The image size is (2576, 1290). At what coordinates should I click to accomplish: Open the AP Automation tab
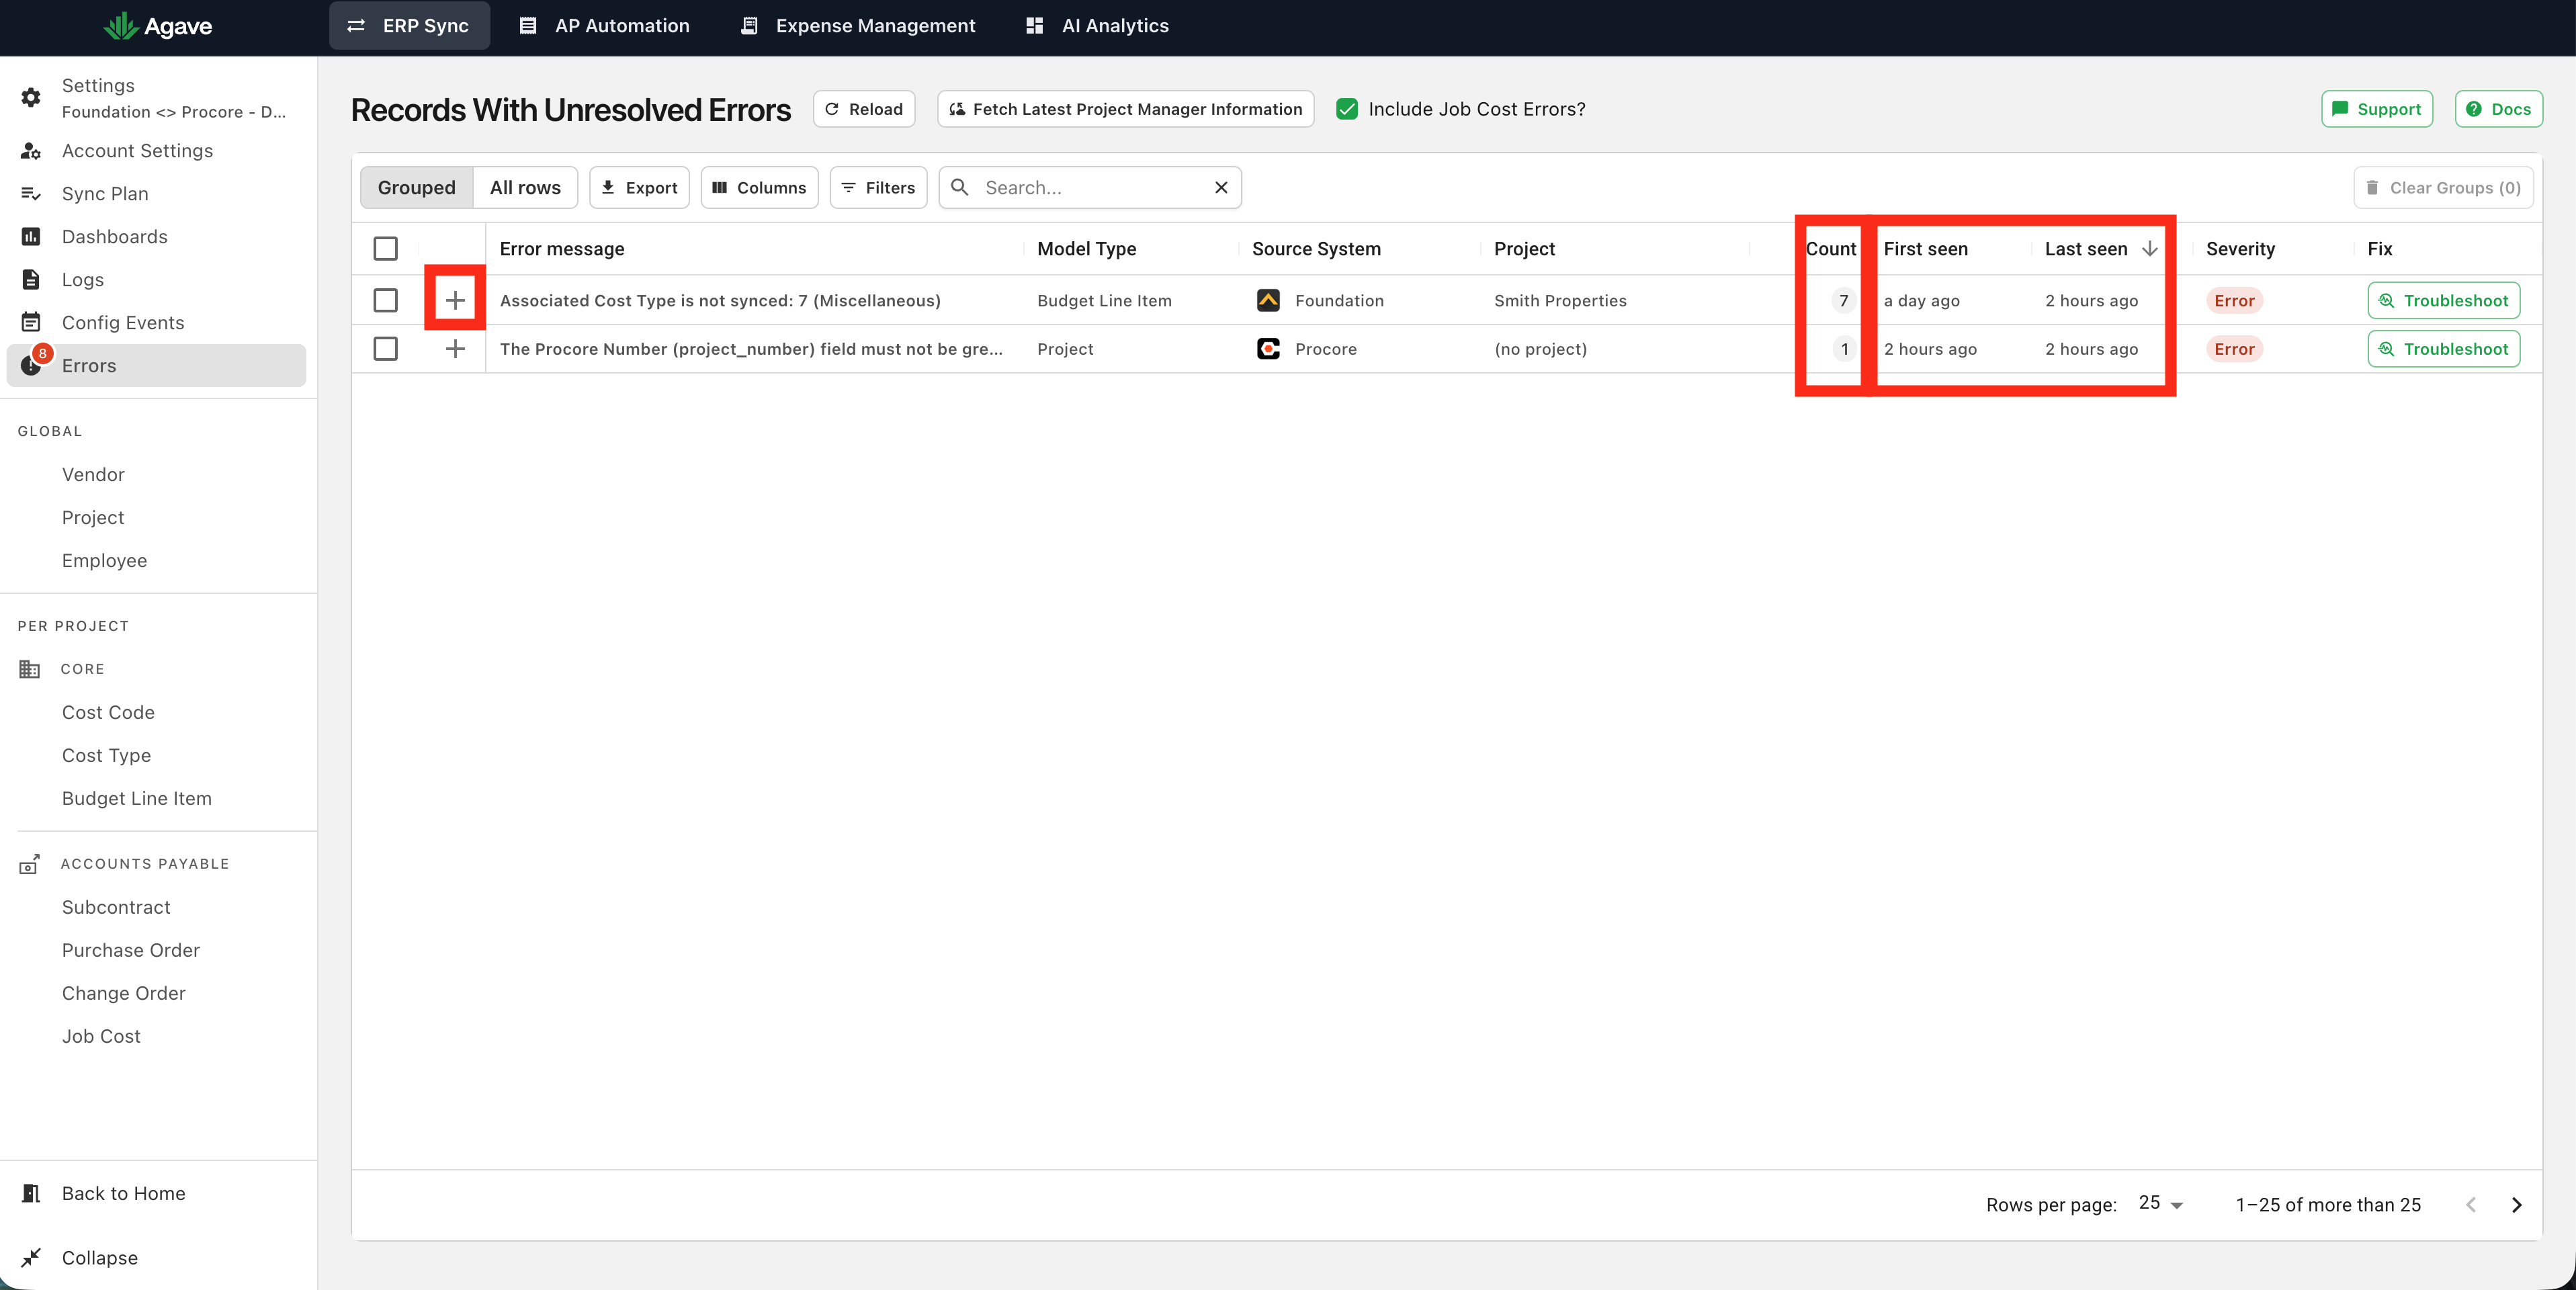[x=605, y=26]
